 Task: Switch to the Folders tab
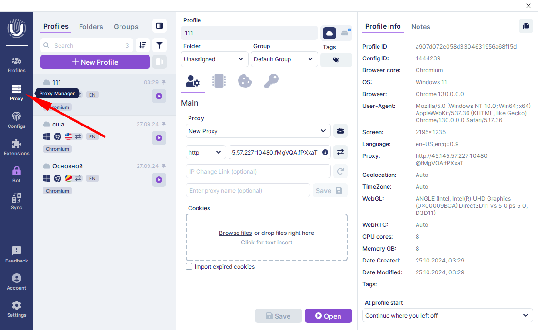click(x=91, y=27)
